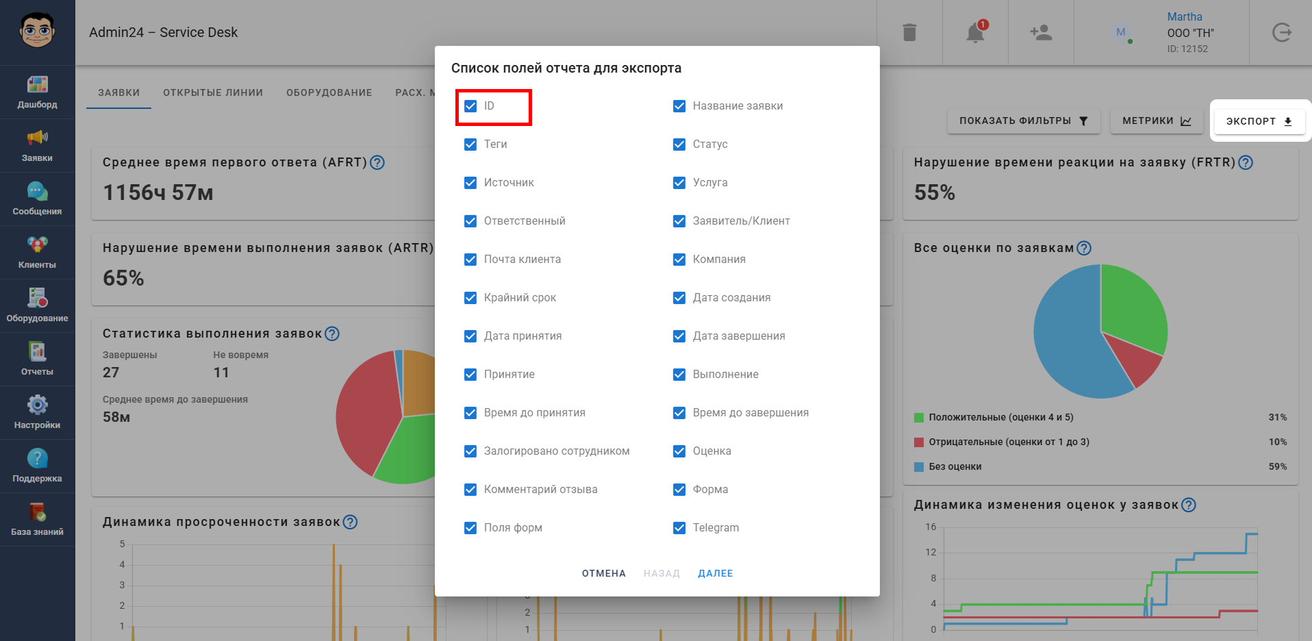Click the Далее button
Screen dimensions: 1312x641
coord(716,573)
